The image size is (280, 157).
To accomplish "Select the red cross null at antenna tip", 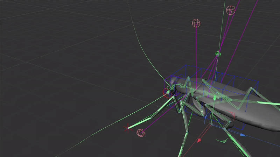I will [128, 128].
